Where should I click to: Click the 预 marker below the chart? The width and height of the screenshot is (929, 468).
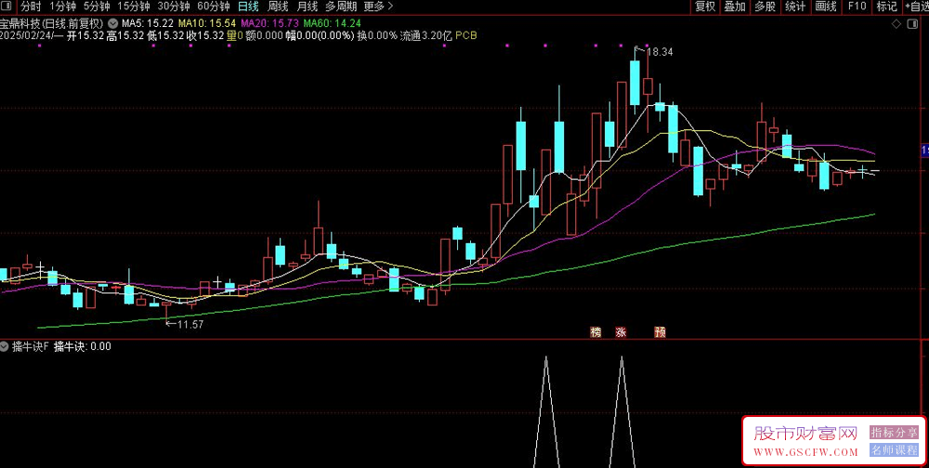660,331
